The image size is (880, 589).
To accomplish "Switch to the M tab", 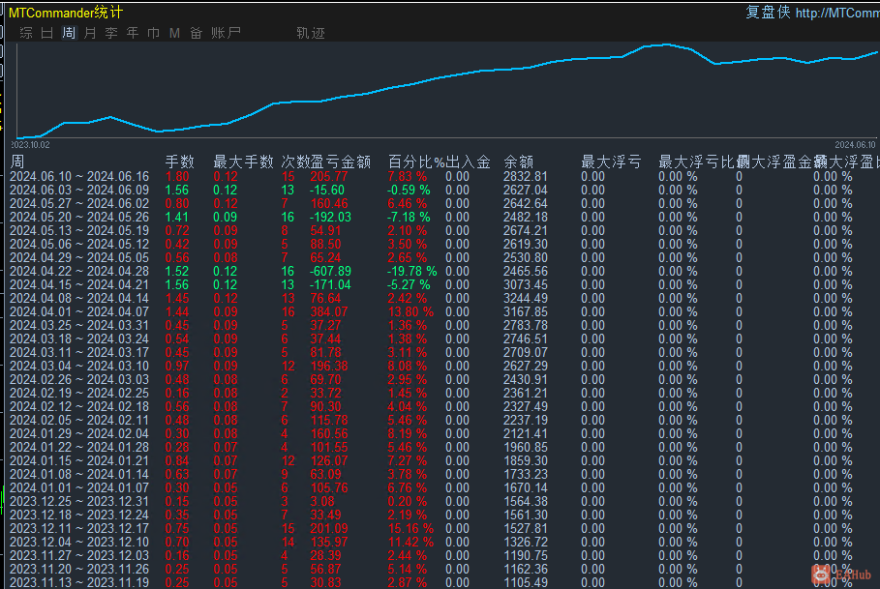I will pyautogui.click(x=174, y=33).
